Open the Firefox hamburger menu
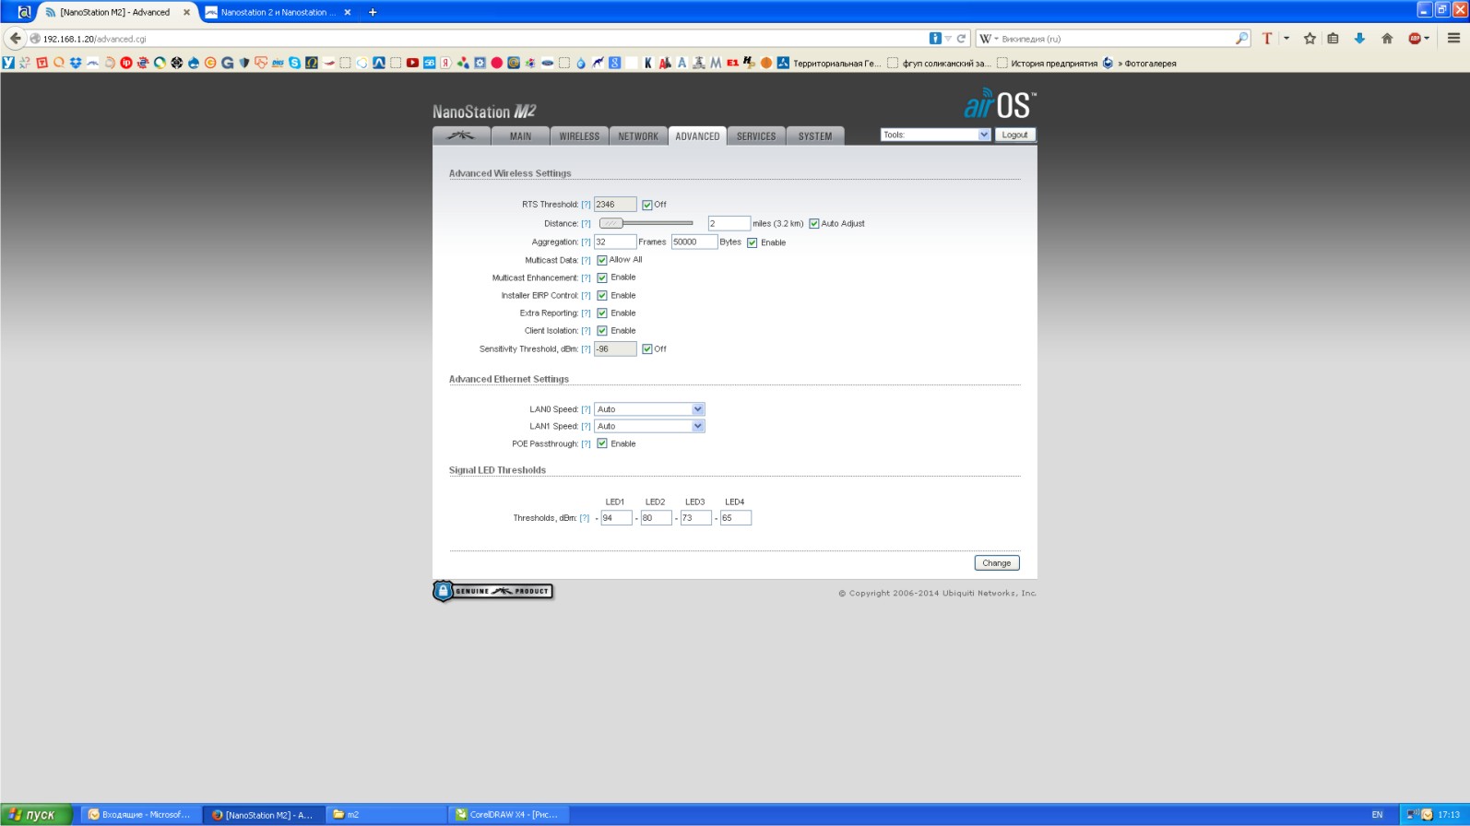Screen dimensions: 1470x826 coord(1453,39)
